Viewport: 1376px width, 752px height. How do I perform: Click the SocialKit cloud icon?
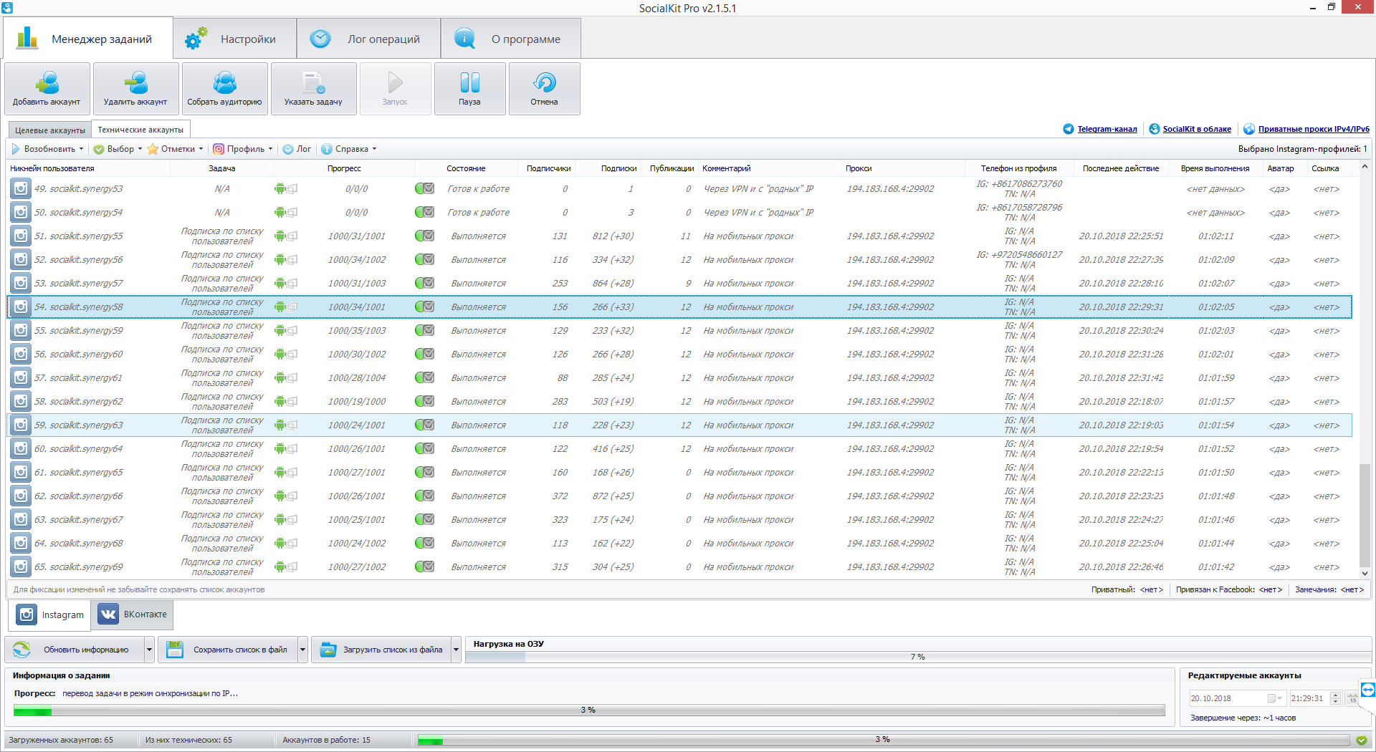point(1155,129)
